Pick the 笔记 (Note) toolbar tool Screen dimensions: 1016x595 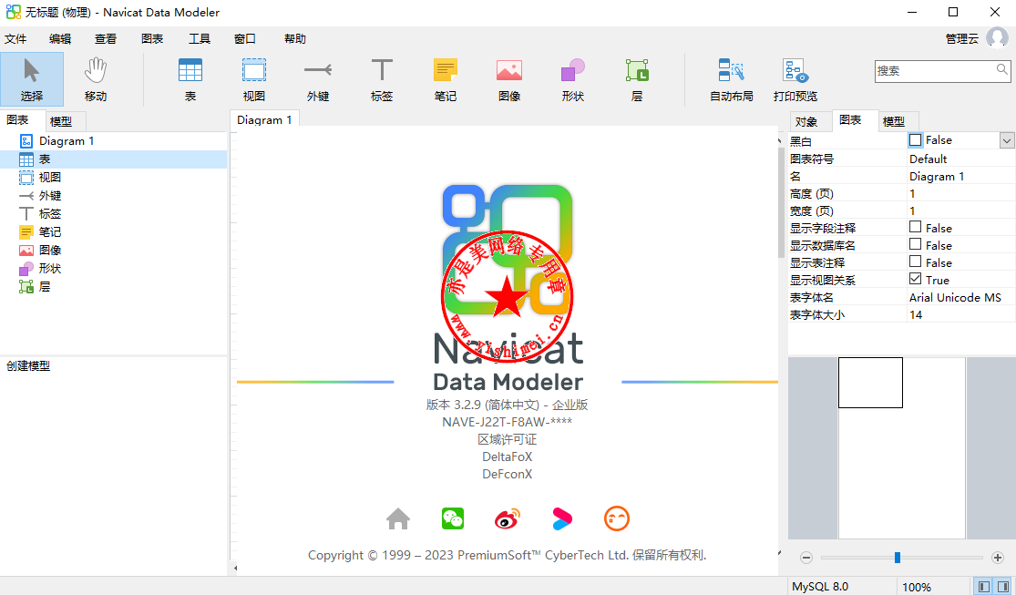tap(446, 79)
